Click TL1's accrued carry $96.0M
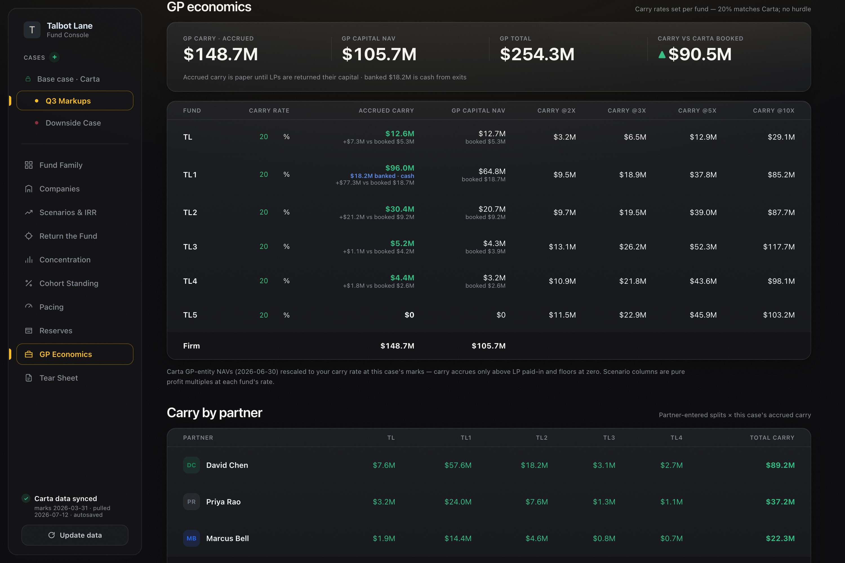Viewport: 845px width, 563px height. point(399,168)
